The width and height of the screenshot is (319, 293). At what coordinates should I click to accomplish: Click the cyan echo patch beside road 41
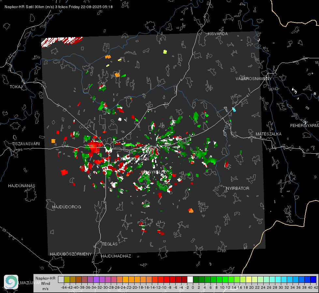234,110
